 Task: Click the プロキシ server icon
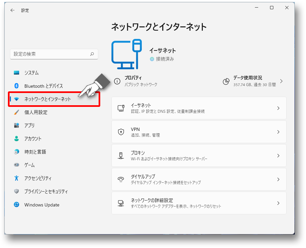pos(121,156)
